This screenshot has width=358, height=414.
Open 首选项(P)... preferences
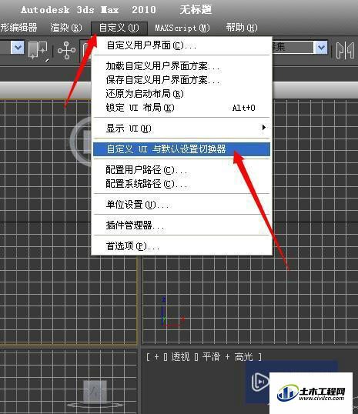pos(182,246)
